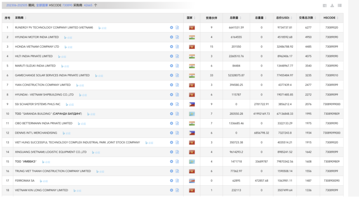Sort by 交易总次数 column header
This screenshot has height=201, width=359.
[308, 18]
